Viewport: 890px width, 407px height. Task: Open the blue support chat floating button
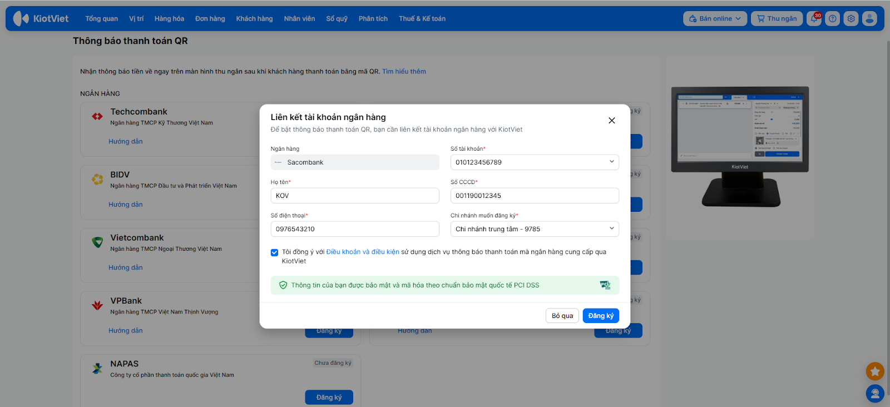(x=875, y=394)
